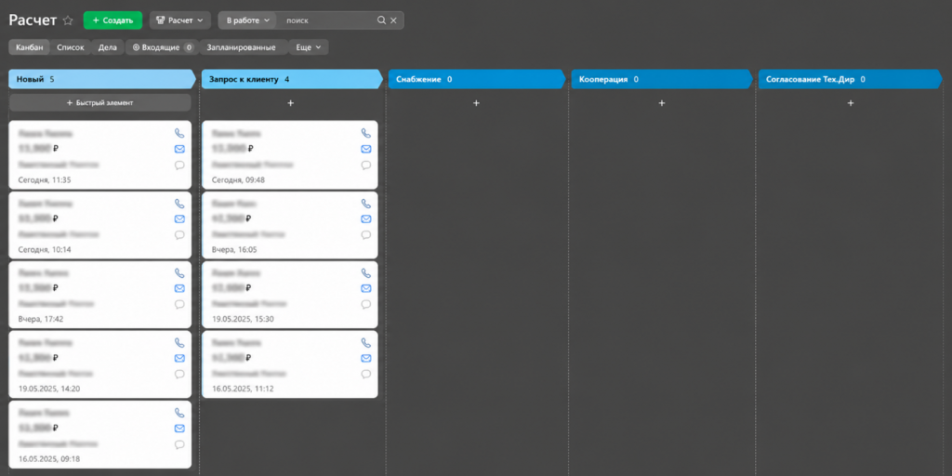Email from the Сегодня, 11:35 card

(179, 149)
